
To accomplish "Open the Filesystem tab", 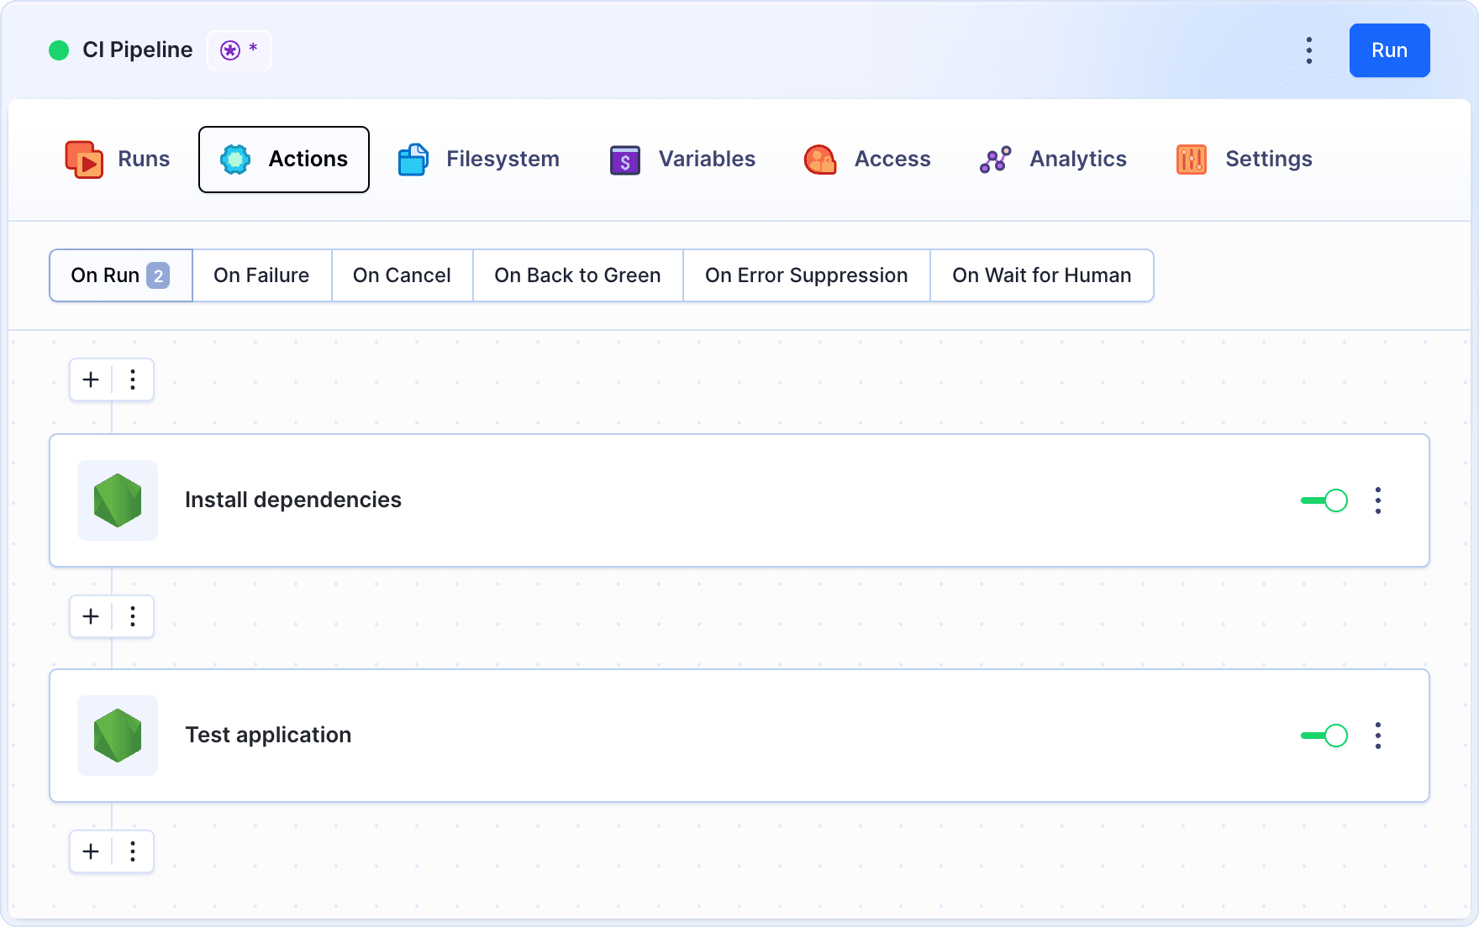I will click(478, 160).
